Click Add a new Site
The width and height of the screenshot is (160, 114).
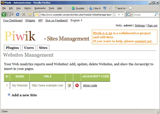(24, 95)
